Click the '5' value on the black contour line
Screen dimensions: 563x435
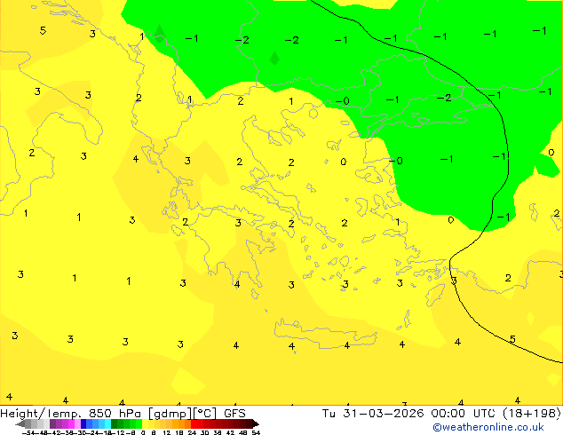512,339
